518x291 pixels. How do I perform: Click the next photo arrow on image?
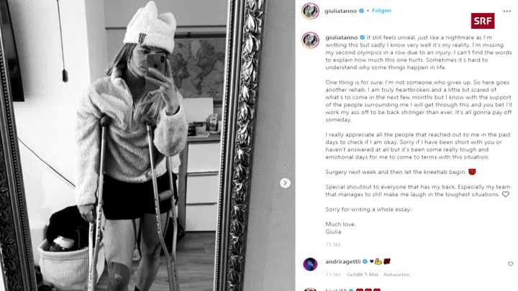click(285, 183)
